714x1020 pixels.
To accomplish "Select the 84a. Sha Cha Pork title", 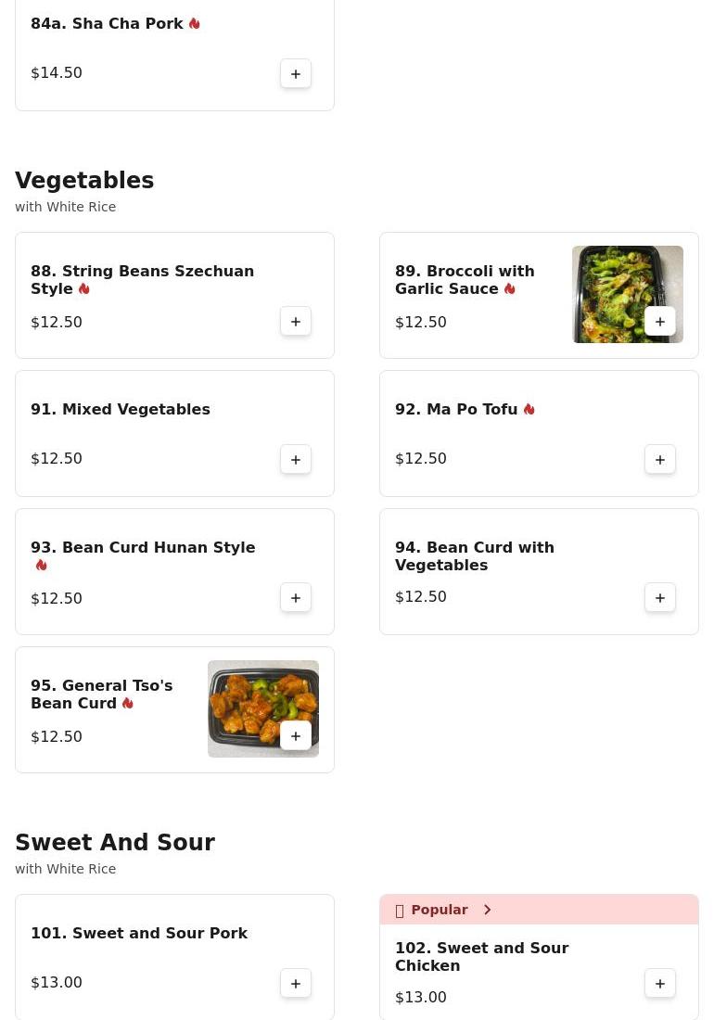I will (107, 23).
